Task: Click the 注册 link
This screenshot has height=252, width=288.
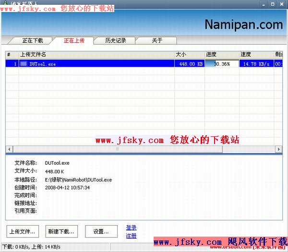Action: [131, 236]
